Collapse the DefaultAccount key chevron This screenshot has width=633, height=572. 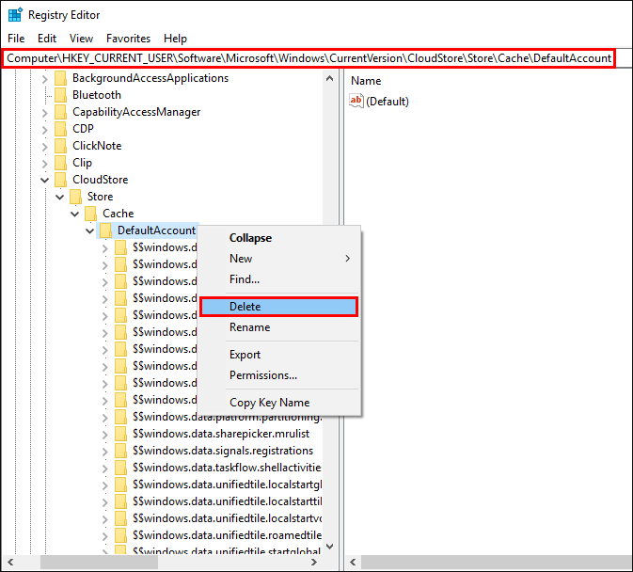tap(90, 230)
